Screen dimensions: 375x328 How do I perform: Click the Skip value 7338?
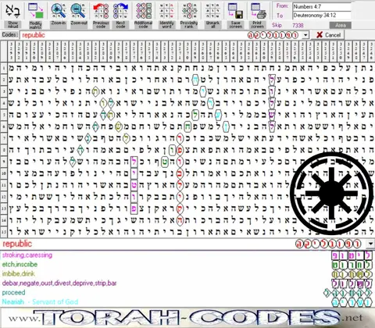click(298, 25)
